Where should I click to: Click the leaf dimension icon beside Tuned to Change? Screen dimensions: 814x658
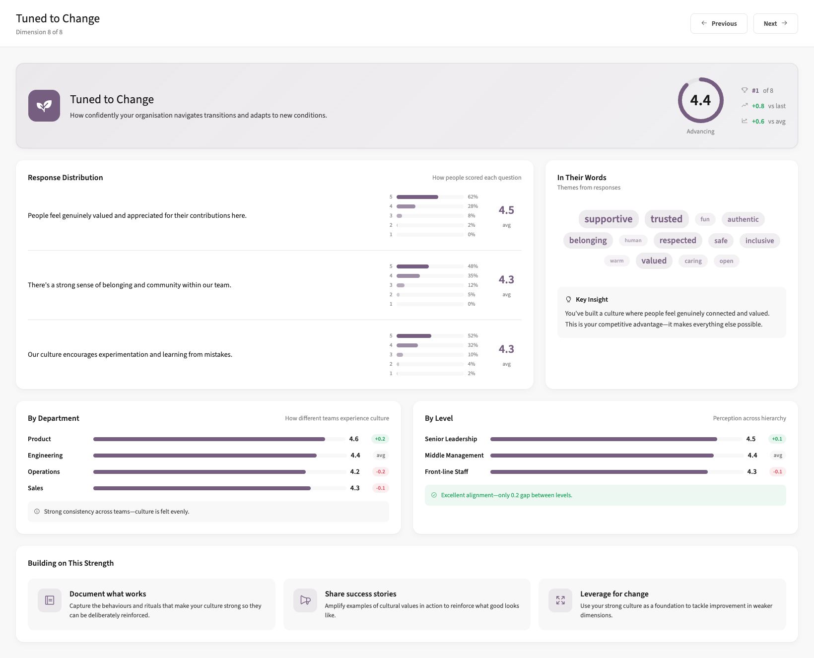[44, 105]
